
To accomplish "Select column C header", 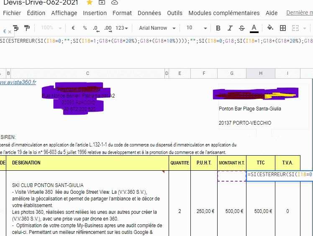I will tap(87, 74).
